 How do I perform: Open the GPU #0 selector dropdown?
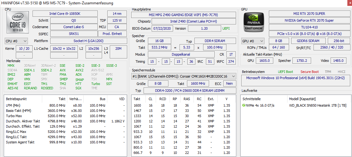point(253,41)
